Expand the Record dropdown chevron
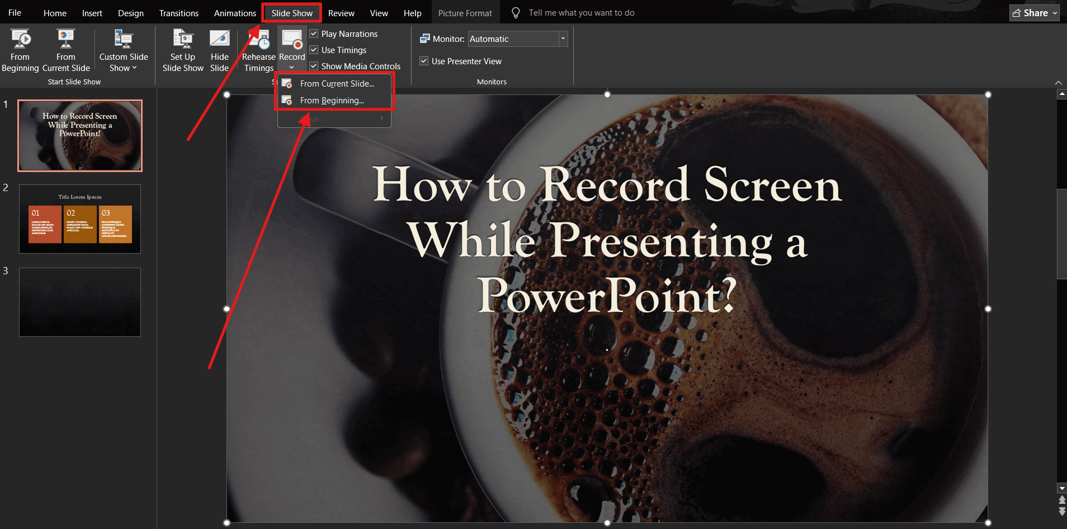The width and height of the screenshot is (1067, 529). (x=291, y=66)
